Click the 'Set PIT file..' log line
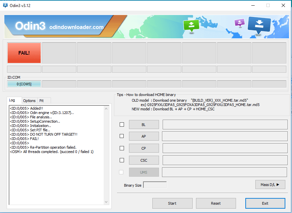This screenshot has width=292, height=213. pos(30,130)
